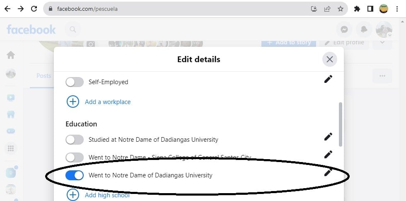Open browser extensions puzzle icon
Screen dimensions: 406x201
(x=357, y=9)
